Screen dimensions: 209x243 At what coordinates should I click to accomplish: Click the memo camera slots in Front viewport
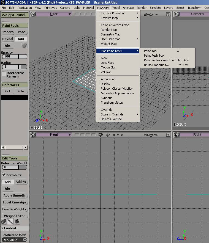pyautogui.click(x=85, y=135)
